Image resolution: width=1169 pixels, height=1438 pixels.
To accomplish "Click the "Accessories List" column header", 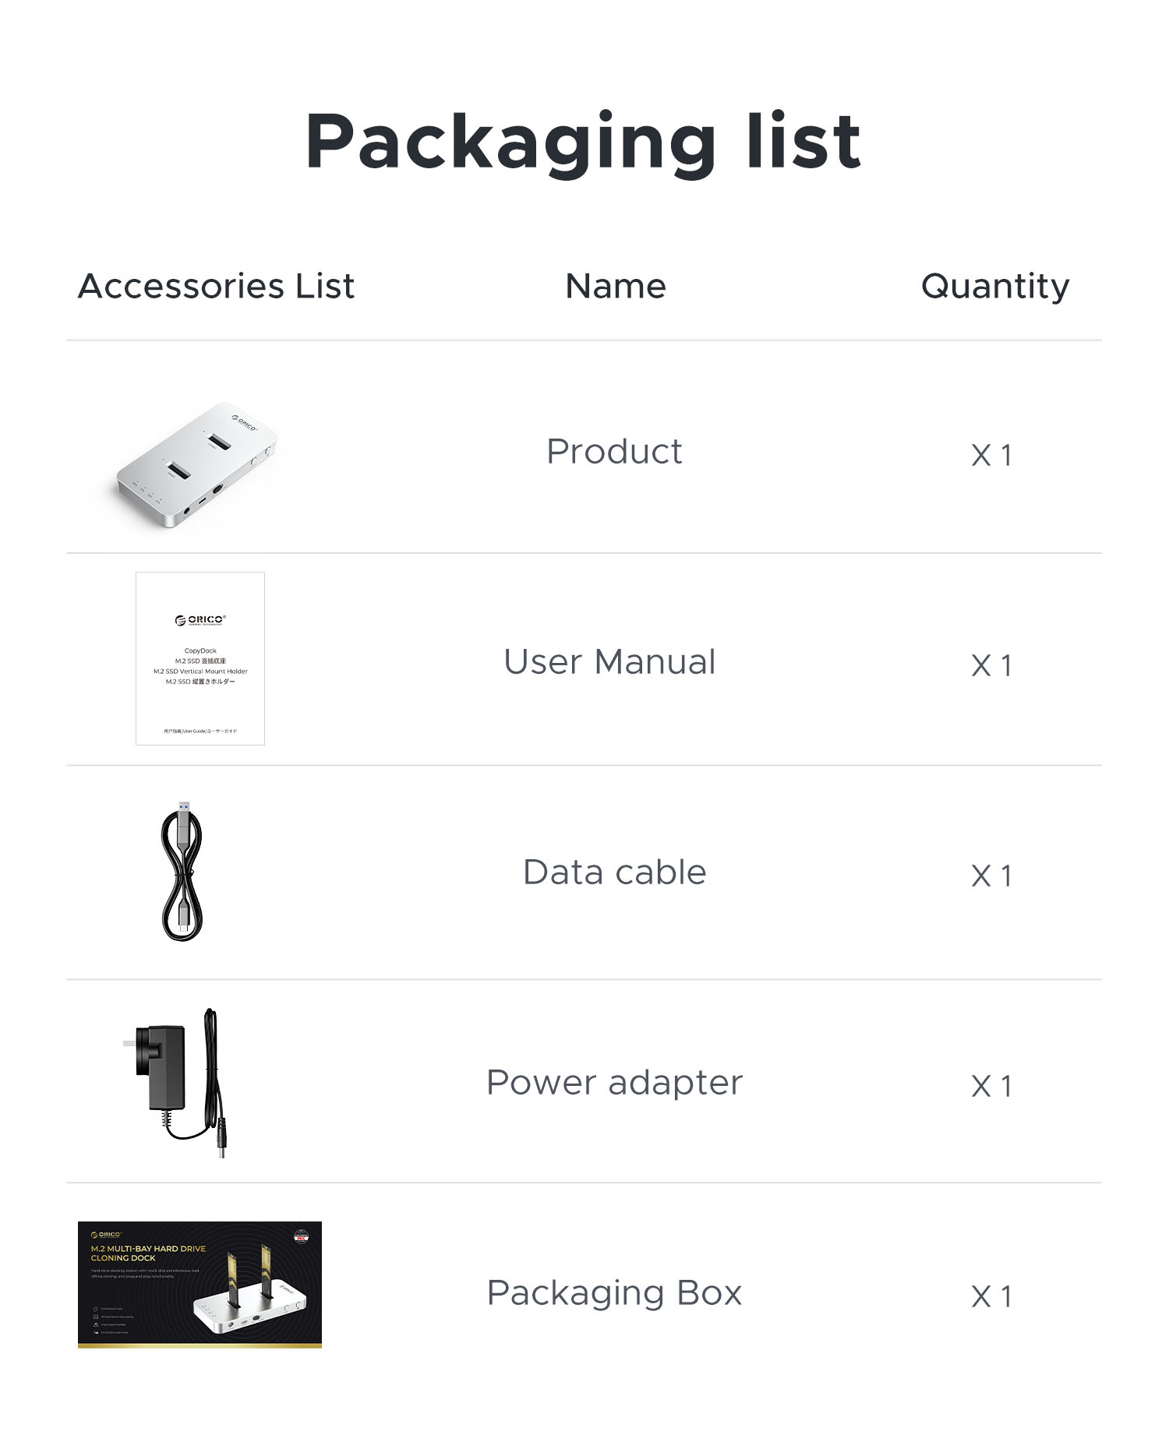I will click(217, 286).
